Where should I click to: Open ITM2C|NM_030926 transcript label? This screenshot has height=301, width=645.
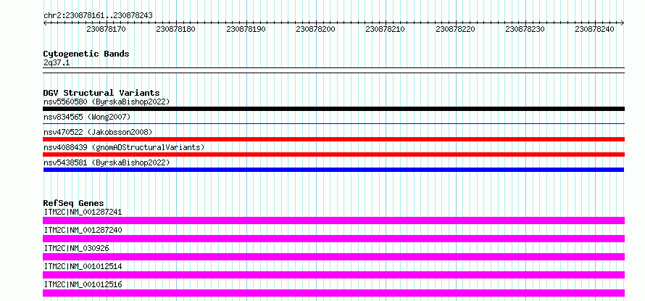pyautogui.click(x=77, y=248)
